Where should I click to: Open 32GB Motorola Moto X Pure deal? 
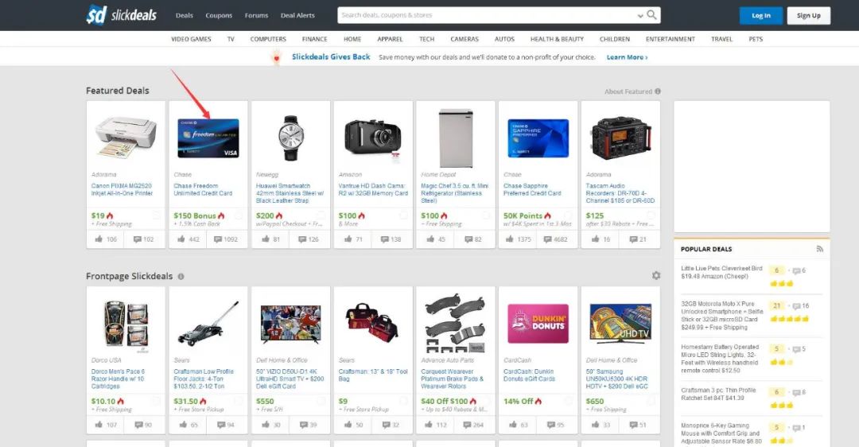(x=722, y=316)
